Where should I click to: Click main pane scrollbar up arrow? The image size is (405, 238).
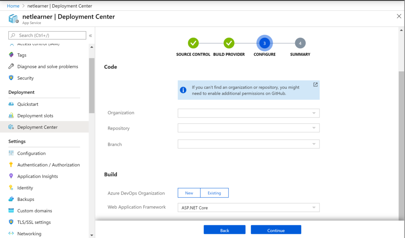[x=401, y=30]
